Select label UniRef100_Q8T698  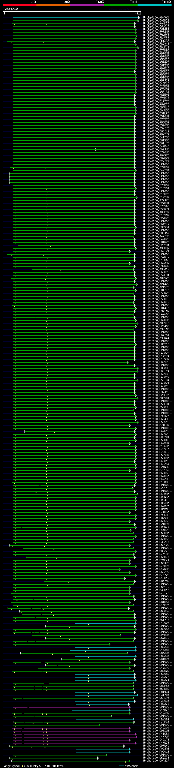click(x=156, y=658)
